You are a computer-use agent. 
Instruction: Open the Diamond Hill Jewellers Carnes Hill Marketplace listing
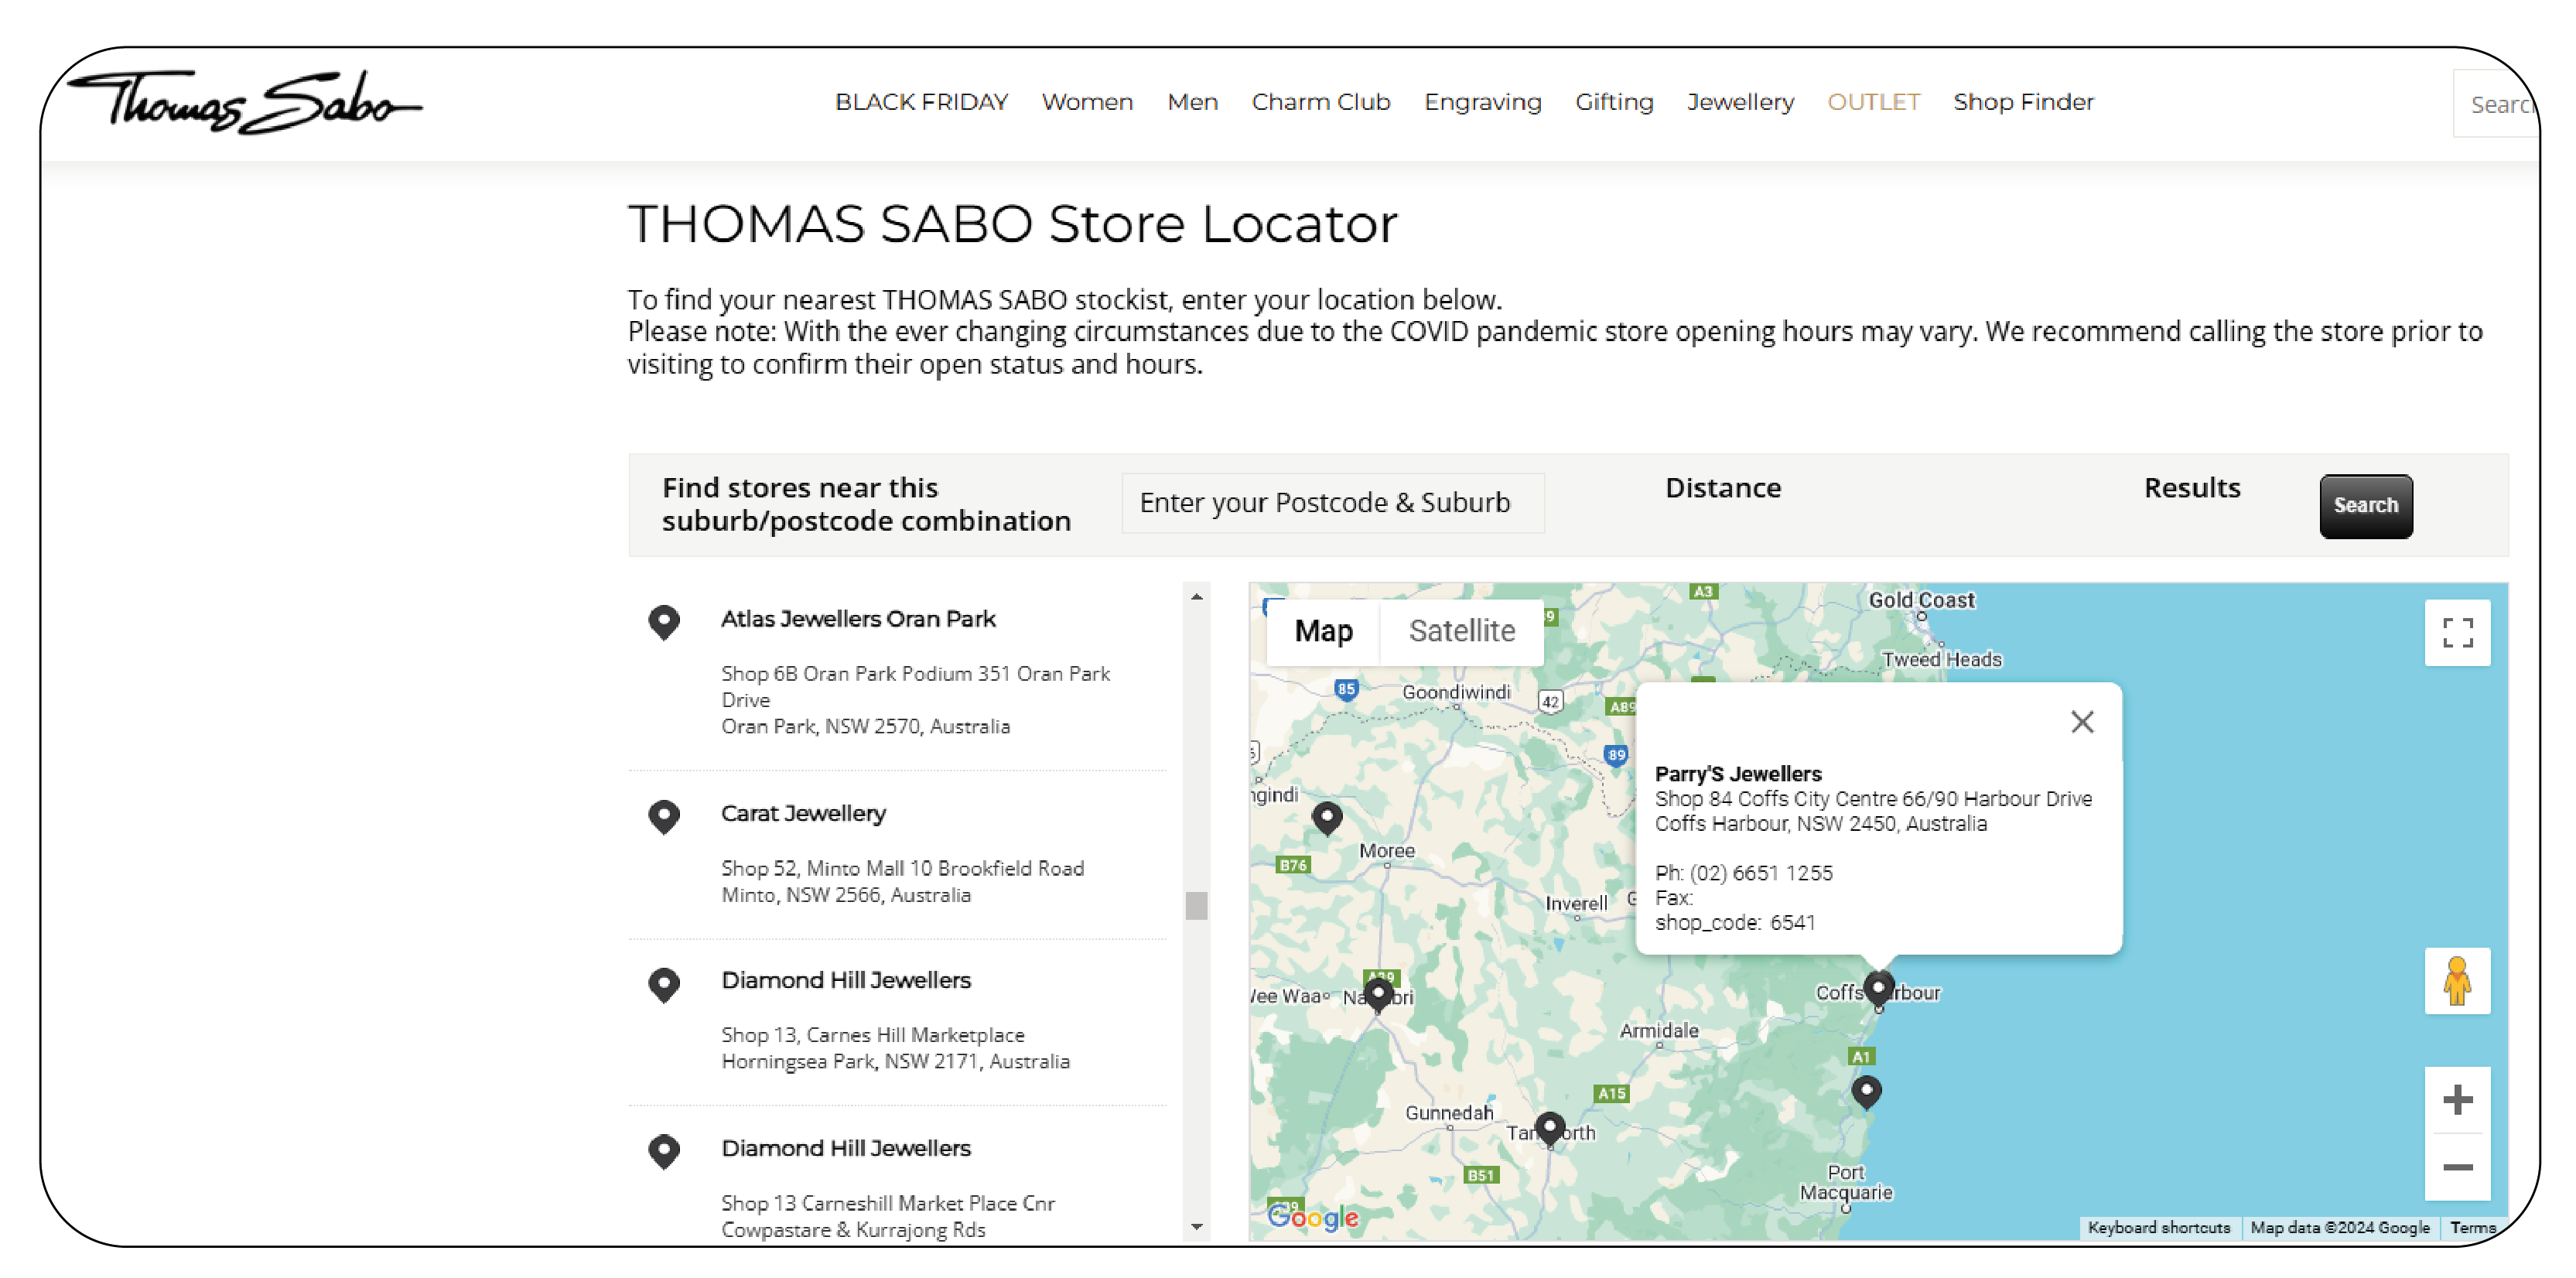click(x=846, y=980)
